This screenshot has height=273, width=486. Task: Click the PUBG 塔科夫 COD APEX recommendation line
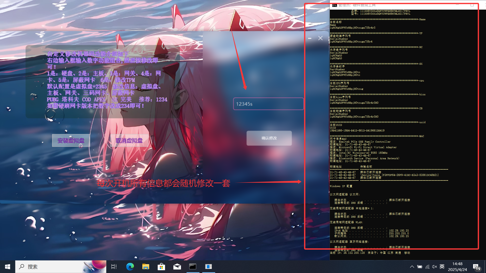[x=107, y=100]
